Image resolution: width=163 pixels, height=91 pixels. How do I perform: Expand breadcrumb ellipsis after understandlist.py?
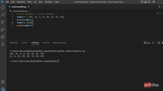click(30, 11)
